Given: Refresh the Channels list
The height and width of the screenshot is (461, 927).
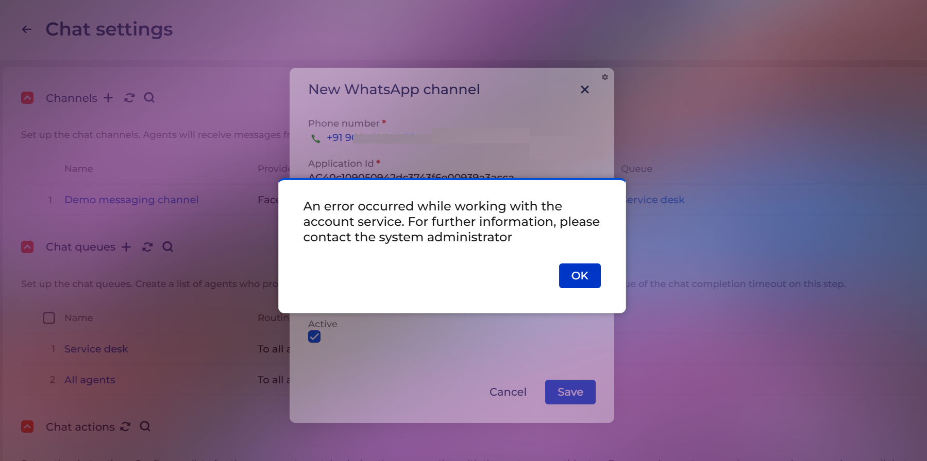Looking at the screenshot, I should 129,98.
